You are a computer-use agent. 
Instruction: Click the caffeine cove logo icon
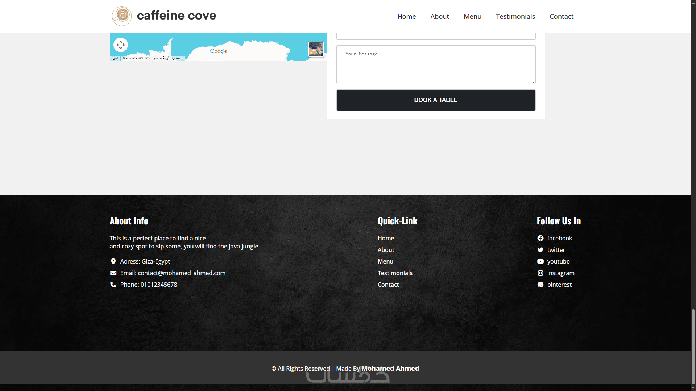coord(122,16)
